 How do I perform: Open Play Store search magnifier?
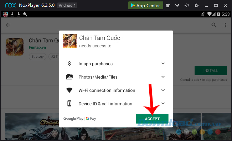pos(214,25)
